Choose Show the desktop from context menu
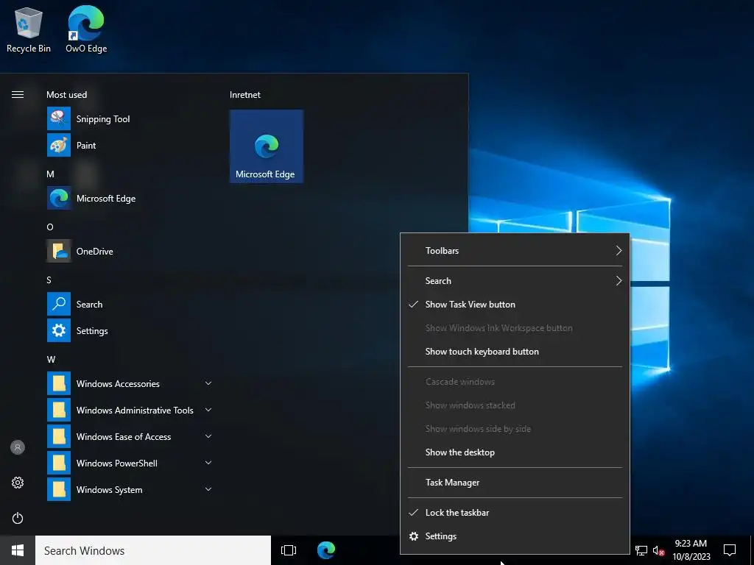The width and height of the screenshot is (754, 565). (x=515, y=452)
